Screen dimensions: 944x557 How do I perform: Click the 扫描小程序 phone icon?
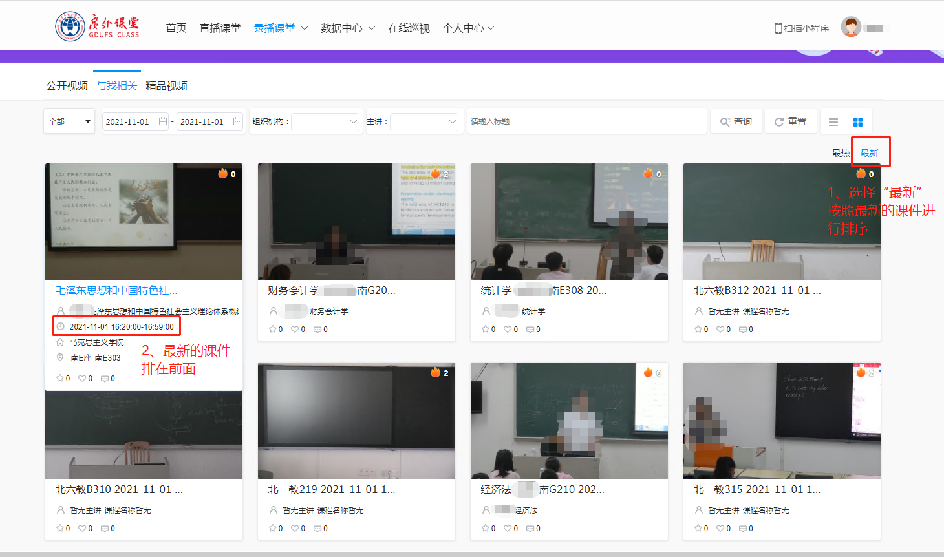[778, 28]
